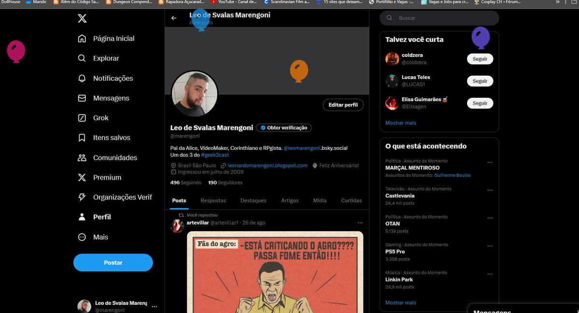Screen dimensions: 579x313
Task: Follow coldzera with Seguir button
Action: point(480,59)
